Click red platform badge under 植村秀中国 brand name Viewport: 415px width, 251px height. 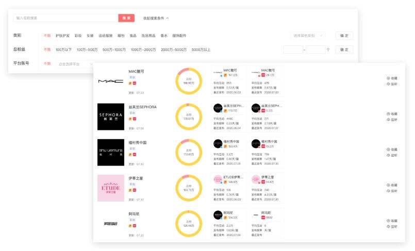[135, 155]
